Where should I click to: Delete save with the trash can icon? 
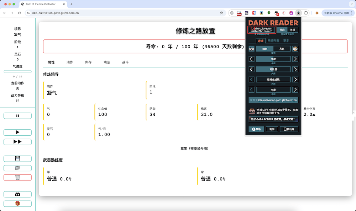tap(17, 177)
